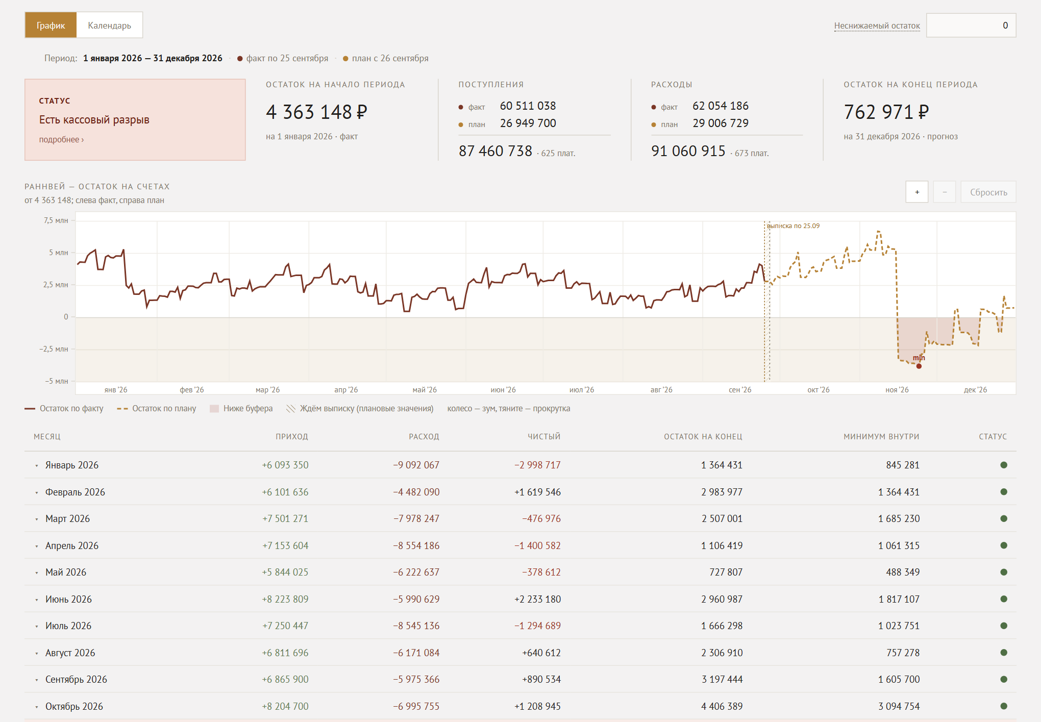Screen dimensions: 1041x722
Task: Open the подробнее link in status card
Action: click(x=61, y=139)
